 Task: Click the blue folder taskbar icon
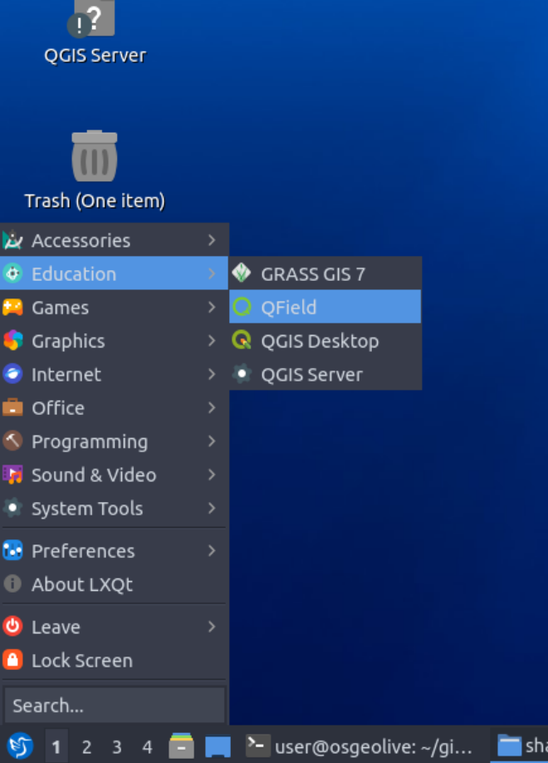[509, 746]
